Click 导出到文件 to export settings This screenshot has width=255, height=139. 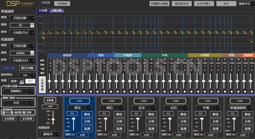[182, 4]
